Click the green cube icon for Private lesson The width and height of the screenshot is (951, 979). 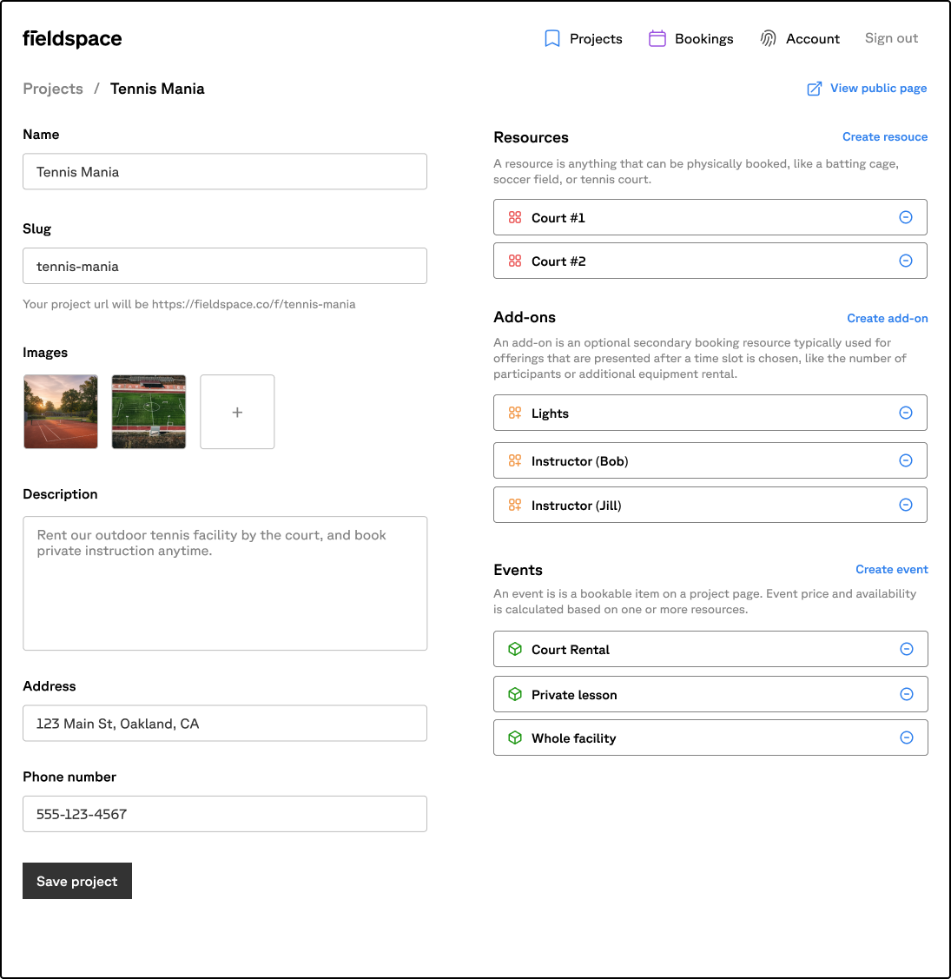(x=514, y=694)
